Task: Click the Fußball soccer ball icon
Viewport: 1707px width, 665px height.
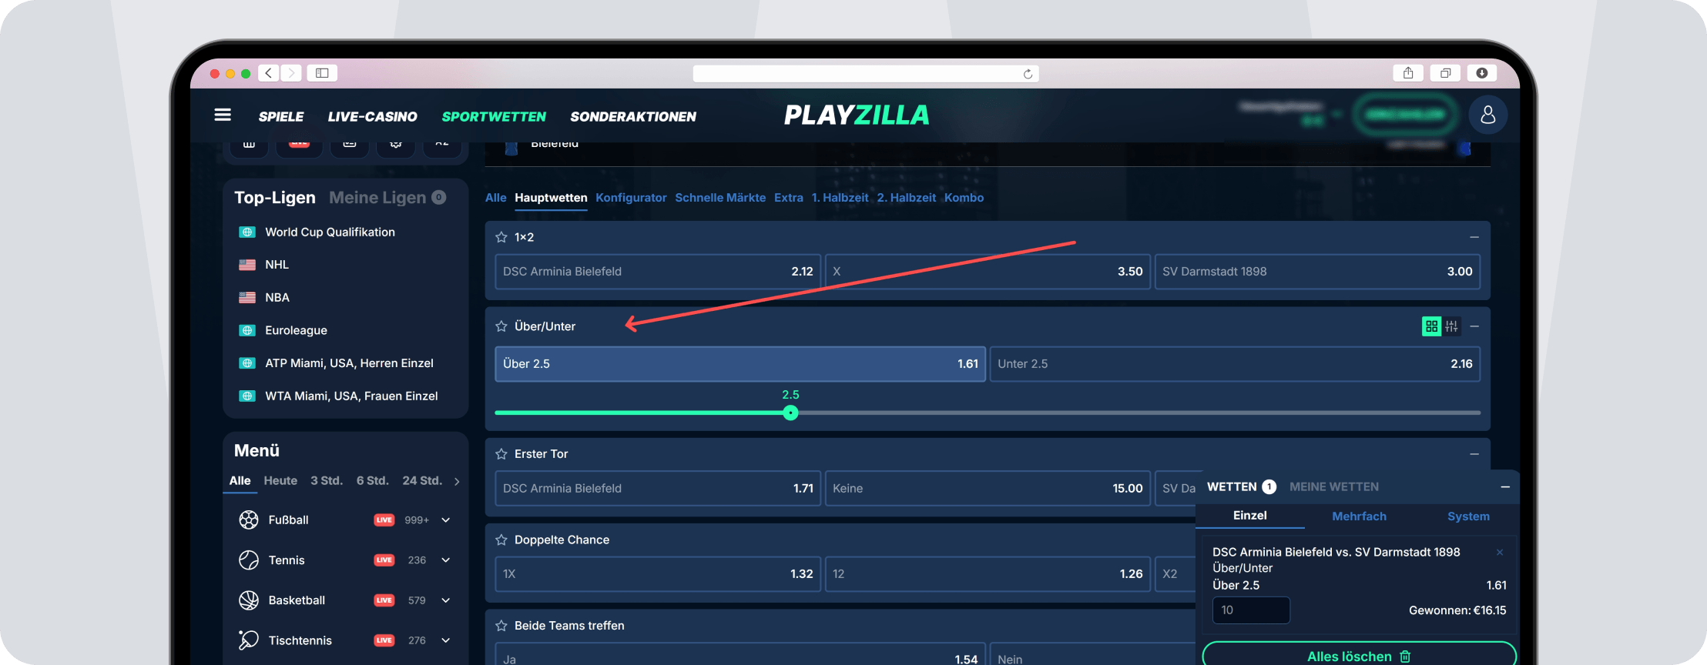Action: (249, 520)
